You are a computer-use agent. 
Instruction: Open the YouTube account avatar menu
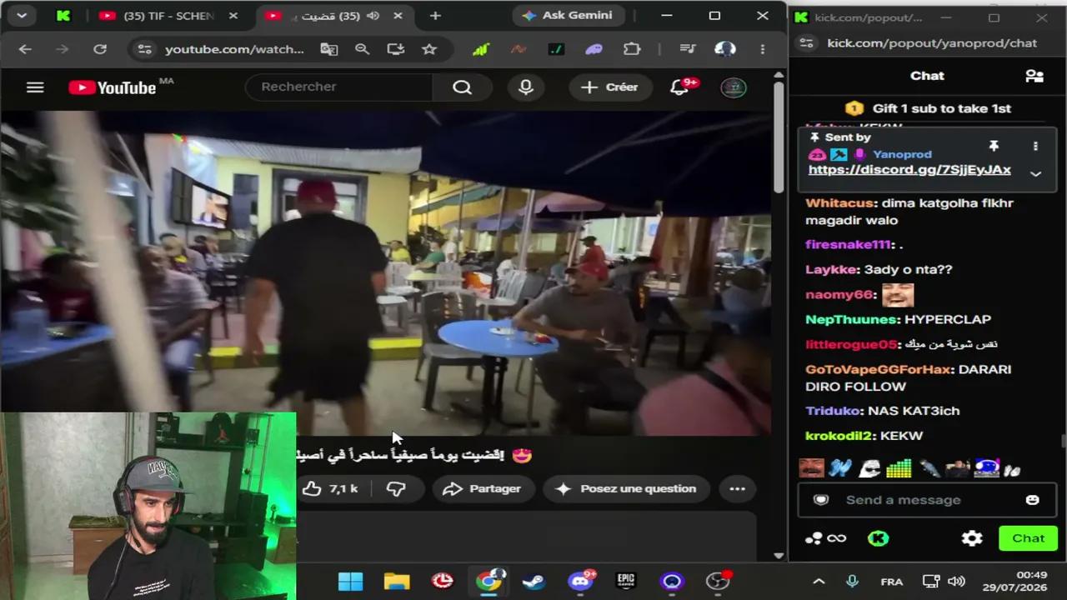(734, 87)
